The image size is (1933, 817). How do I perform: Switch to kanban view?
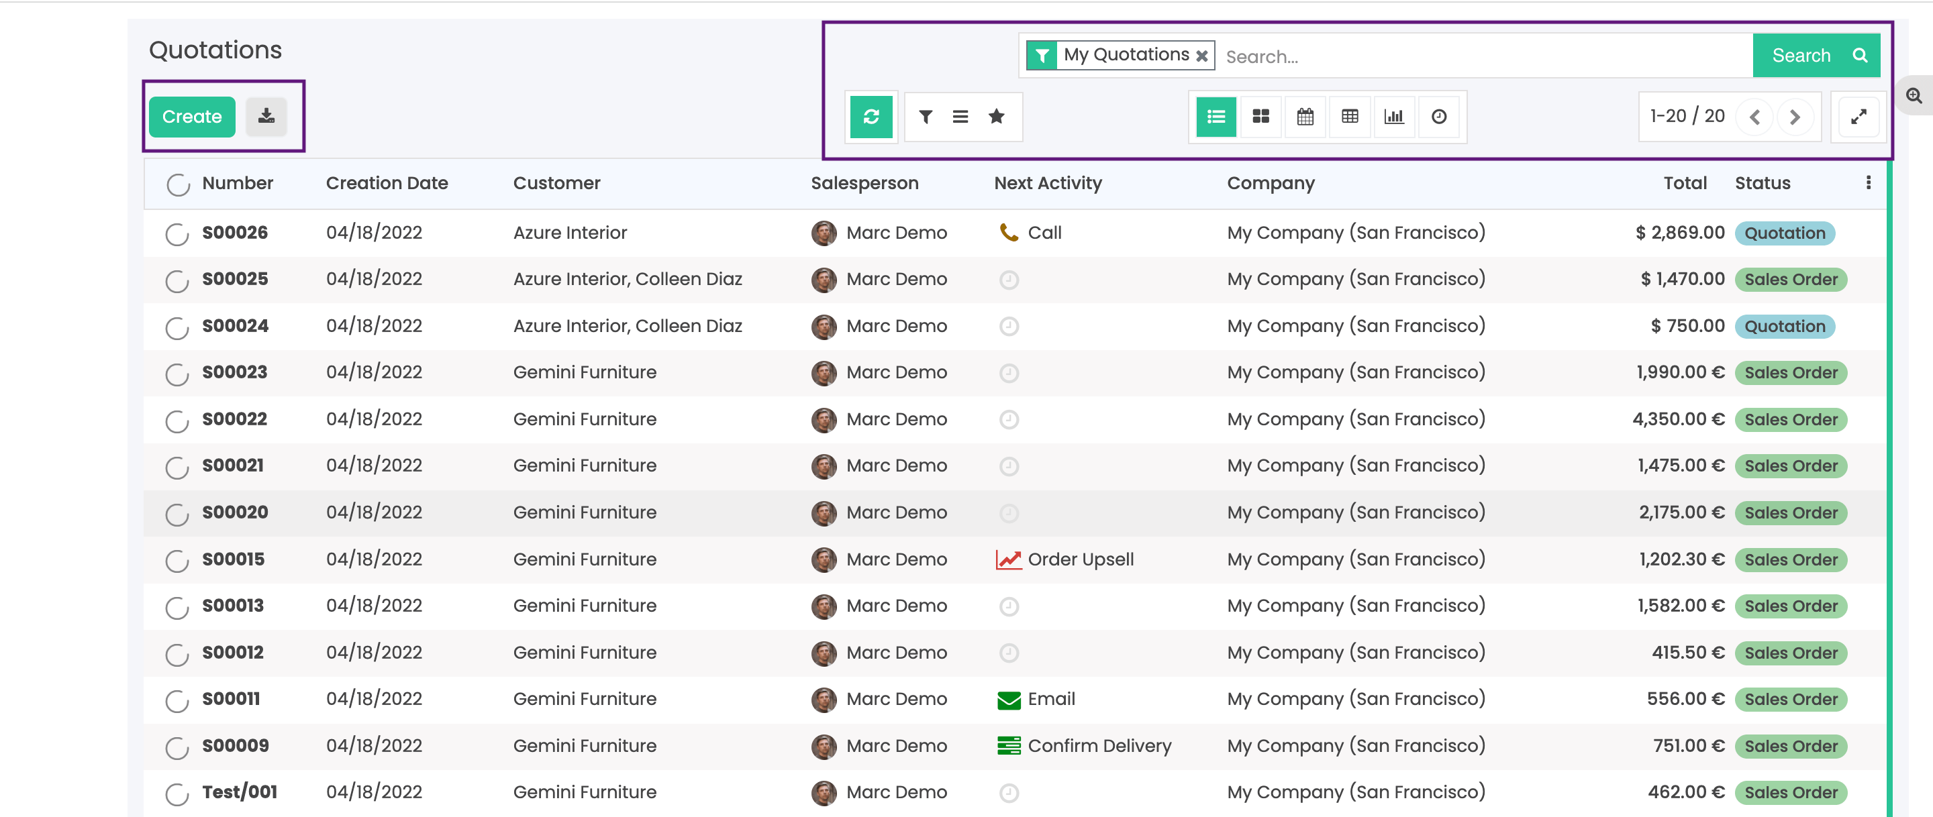coord(1260,116)
